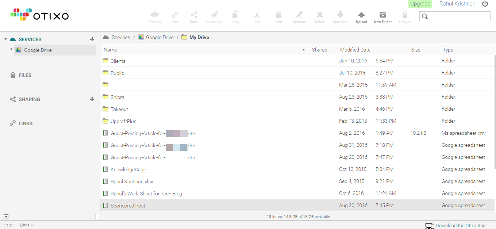Sort by the Size column header
The image size is (496, 229).
tap(416, 50)
